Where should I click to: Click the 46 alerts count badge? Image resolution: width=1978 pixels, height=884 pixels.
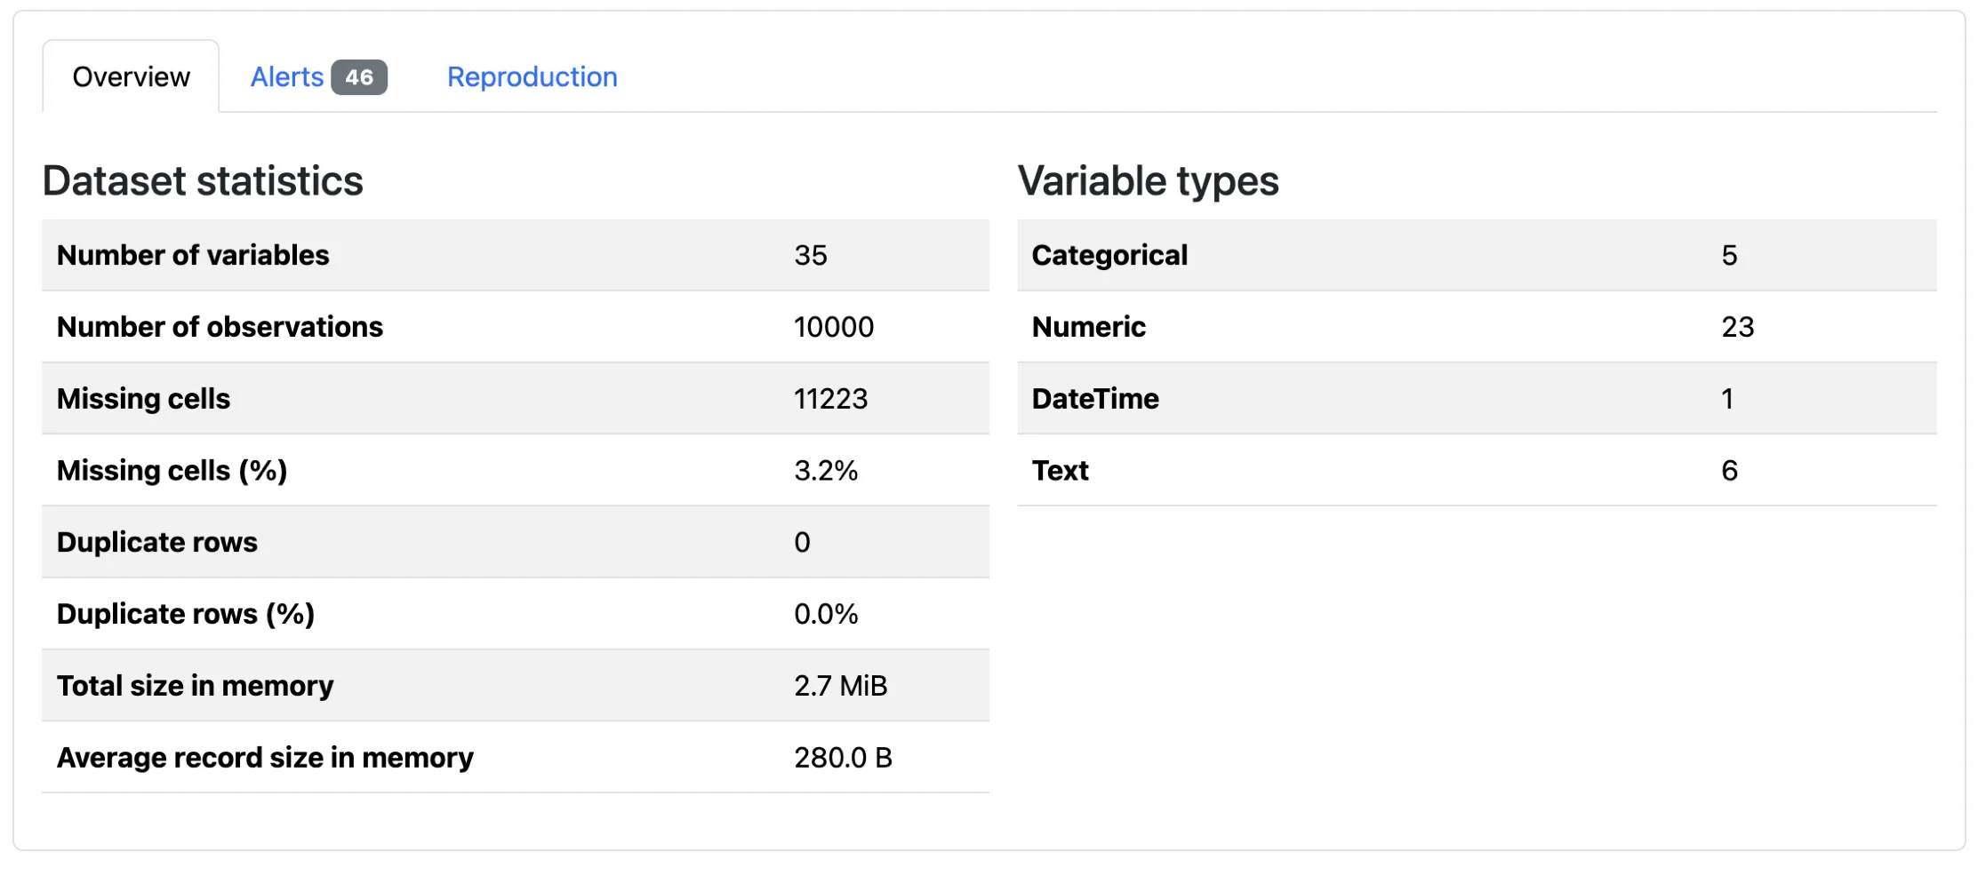pyautogui.click(x=359, y=77)
